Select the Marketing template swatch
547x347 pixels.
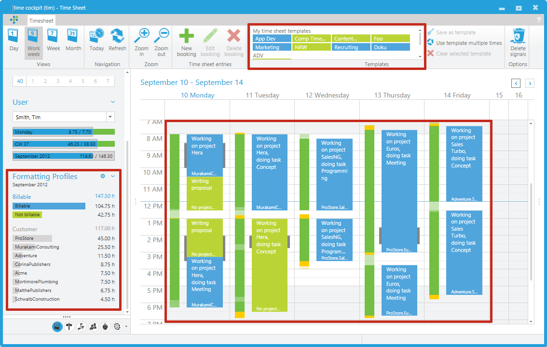tap(272, 47)
